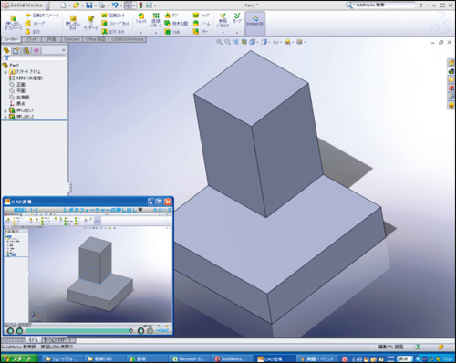Click the スタート start button

(19, 358)
